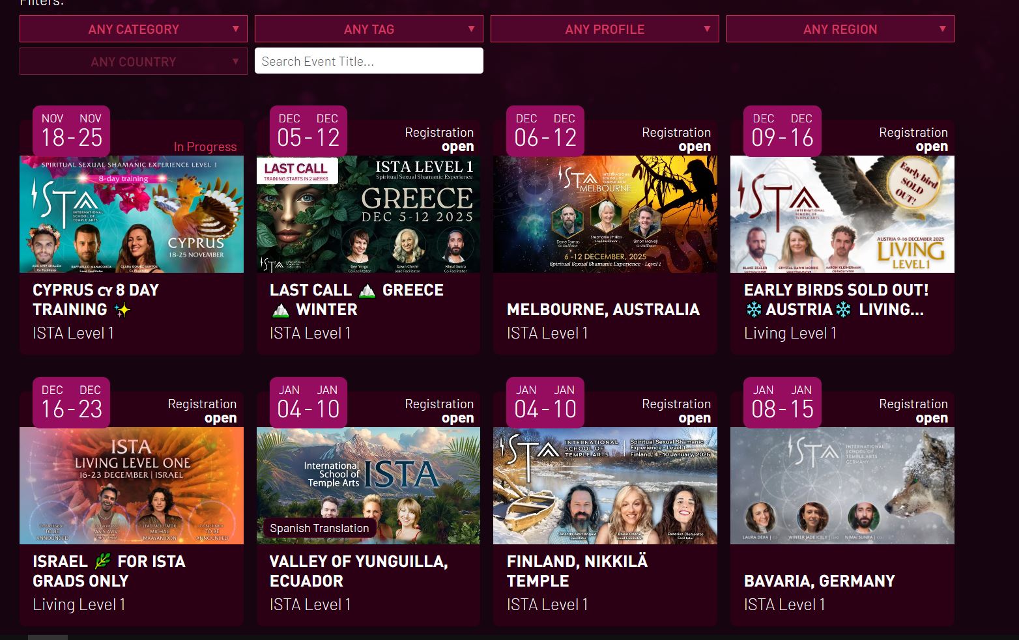The height and width of the screenshot is (640, 1019).
Task: Click the Search Event Title field
Action: click(x=369, y=61)
